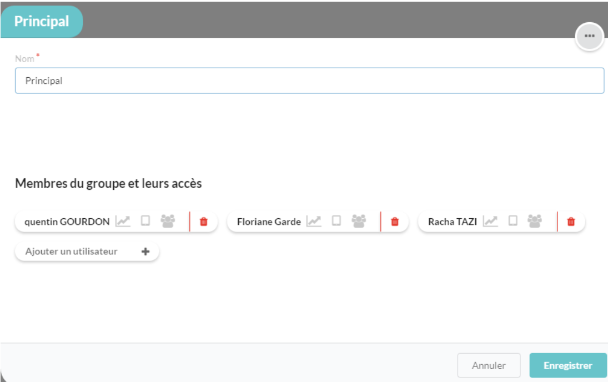Select the quentin GOURDON member name
The height and width of the screenshot is (382, 608).
(x=67, y=222)
